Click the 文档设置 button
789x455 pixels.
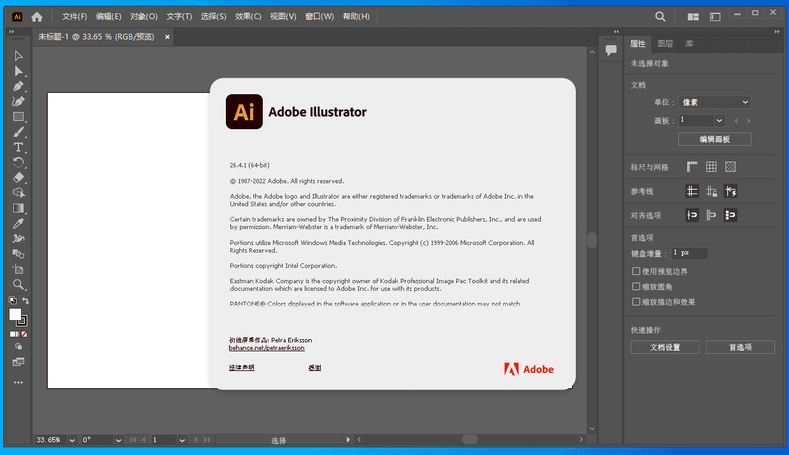click(665, 347)
